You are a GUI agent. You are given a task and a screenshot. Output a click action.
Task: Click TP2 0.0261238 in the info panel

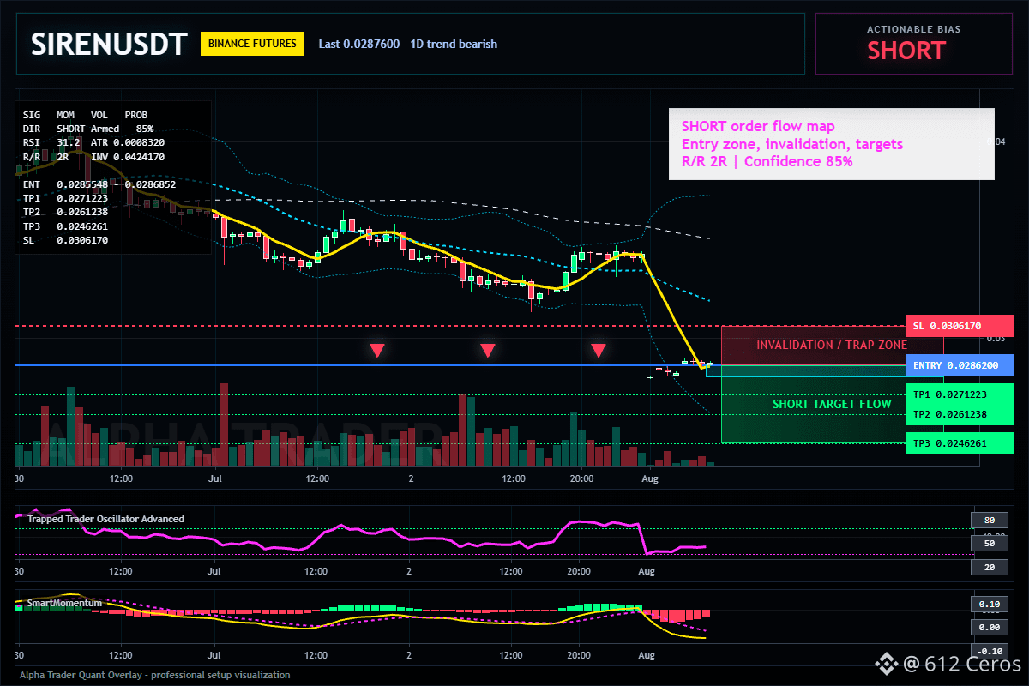[65, 212]
